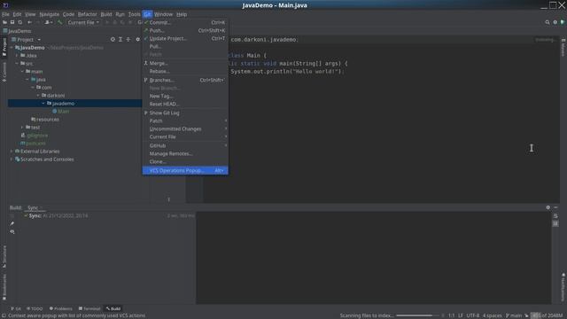Toggle tool window bars icon in status bar

(x=4, y=315)
